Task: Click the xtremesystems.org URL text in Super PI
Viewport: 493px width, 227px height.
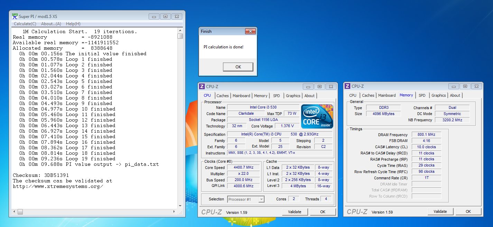Action: [58, 186]
